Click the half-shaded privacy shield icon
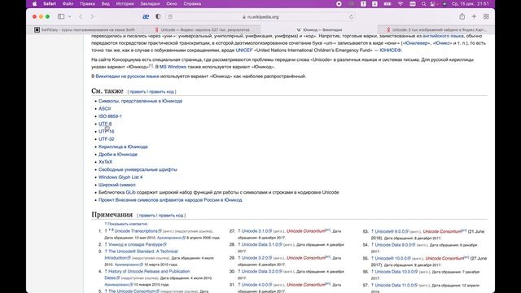 pyautogui.click(x=158, y=16)
